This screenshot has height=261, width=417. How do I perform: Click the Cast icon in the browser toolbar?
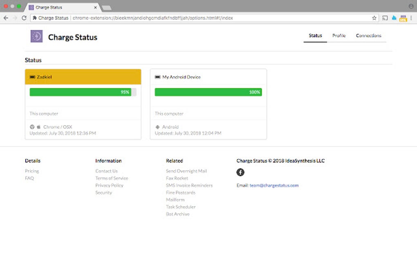(384, 18)
